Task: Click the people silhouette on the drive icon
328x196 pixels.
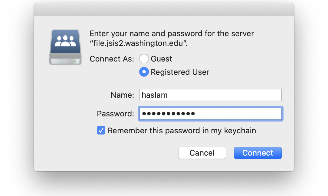Action: tap(65, 41)
